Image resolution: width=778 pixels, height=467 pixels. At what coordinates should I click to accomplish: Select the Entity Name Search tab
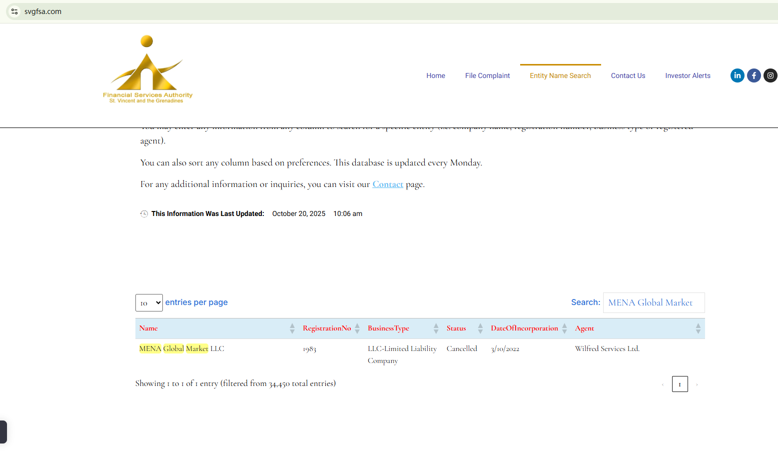pyautogui.click(x=560, y=76)
